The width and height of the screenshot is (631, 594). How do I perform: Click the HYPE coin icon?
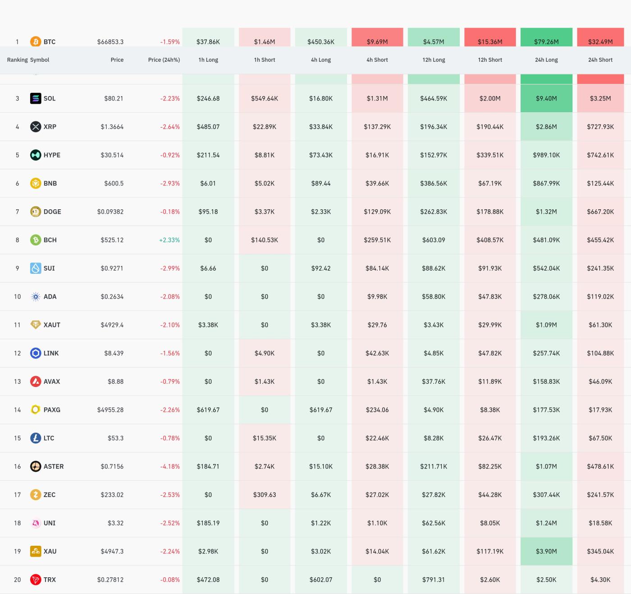click(35, 155)
